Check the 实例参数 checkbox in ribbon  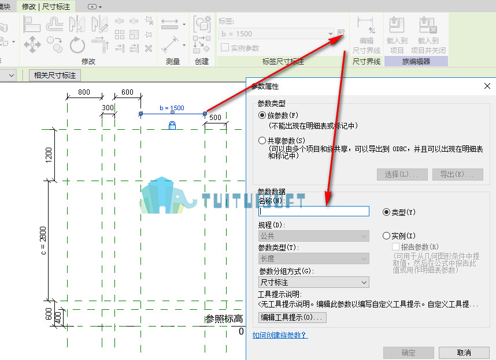[x=225, y=48]
